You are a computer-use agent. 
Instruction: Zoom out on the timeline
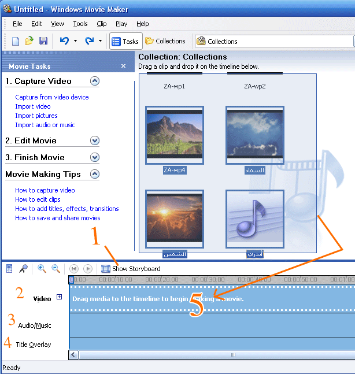pos(56,269)
